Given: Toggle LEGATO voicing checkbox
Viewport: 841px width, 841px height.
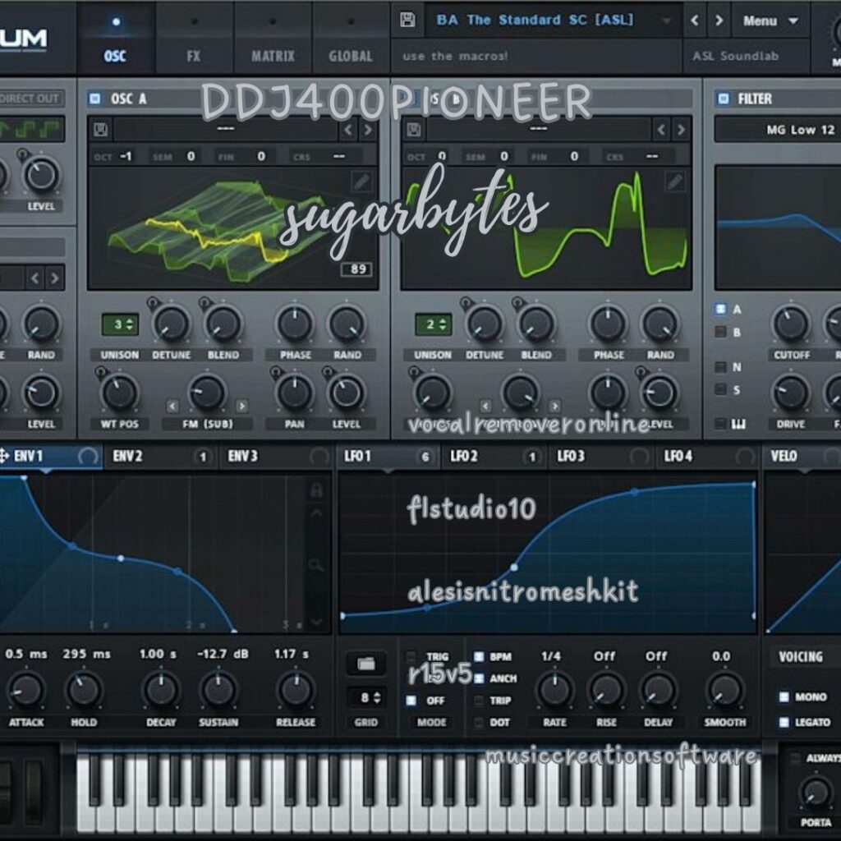Looking at the screenshot, I should click(x=784, y=722).
